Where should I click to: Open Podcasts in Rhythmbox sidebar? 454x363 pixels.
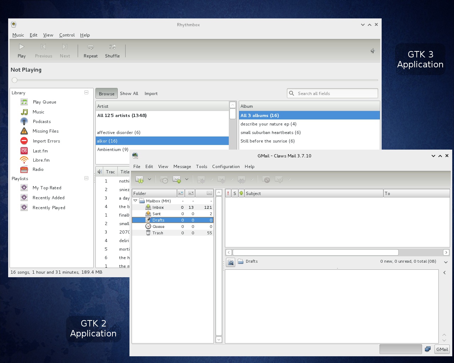[x=41, y=122]
